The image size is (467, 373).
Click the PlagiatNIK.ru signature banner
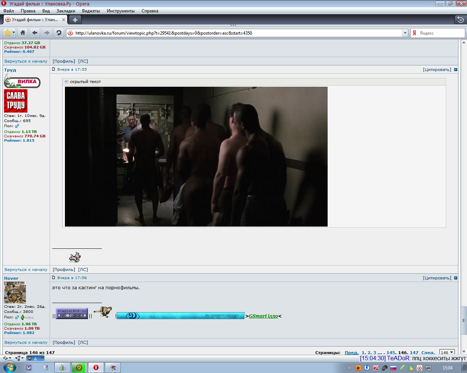(x=72, y=313)
